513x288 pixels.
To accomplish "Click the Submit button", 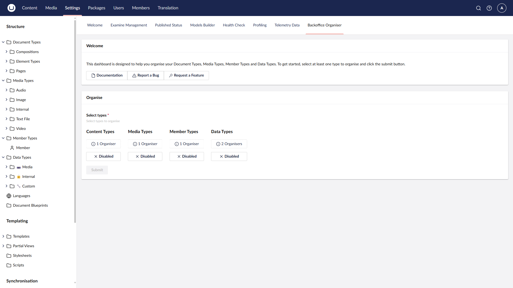I will [x=97, y=170].
